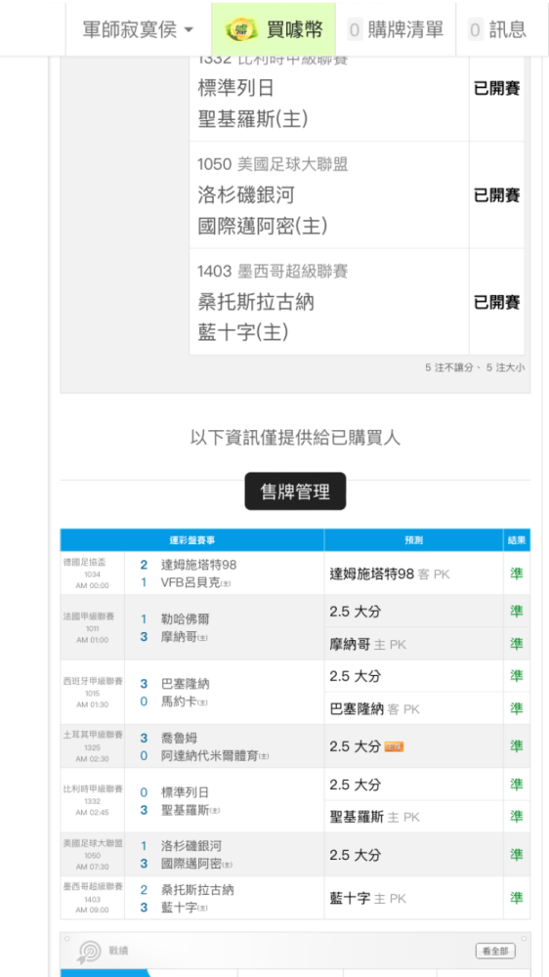This screenshot has height=977, width=549.
Task: Click team name VFB呂貝克
Action: [x=192, y=582]
